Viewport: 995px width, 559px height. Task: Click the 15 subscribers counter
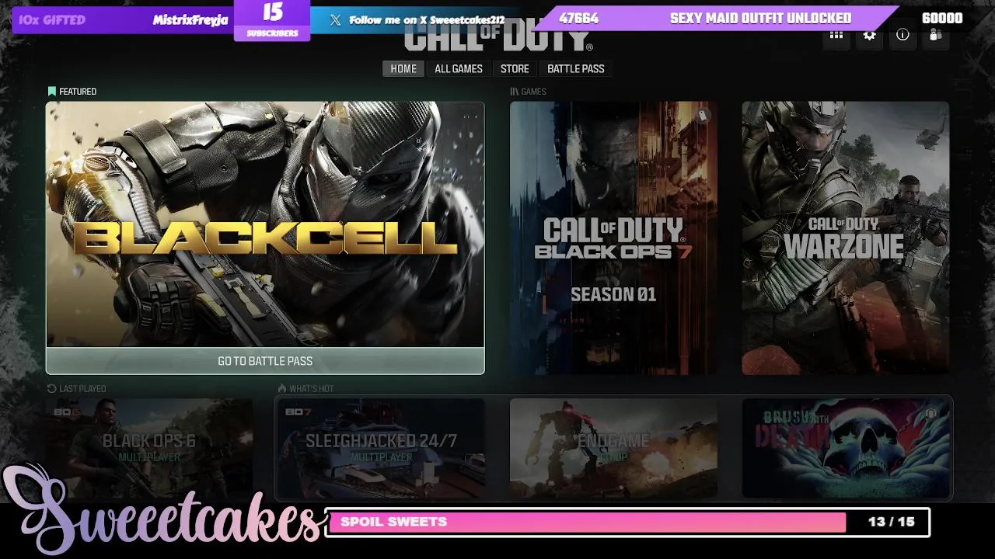pyautogui.click(x=272, y=20)
